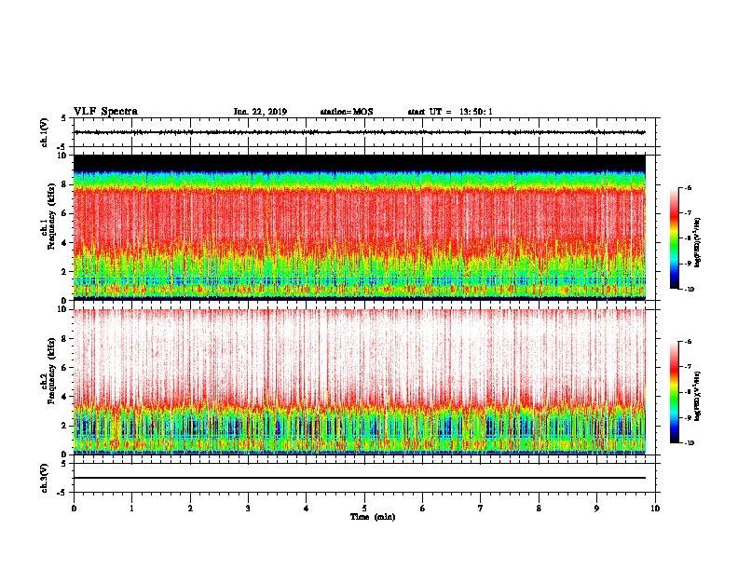Click the "4" kHz tick on ch.2 axis
738x570 pixels.
[x=66, y=397]
